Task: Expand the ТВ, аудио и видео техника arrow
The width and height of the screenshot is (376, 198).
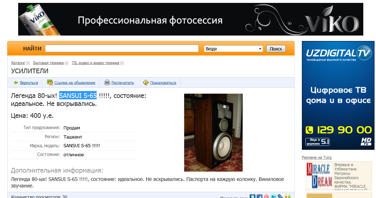Action: pos(122,63)
